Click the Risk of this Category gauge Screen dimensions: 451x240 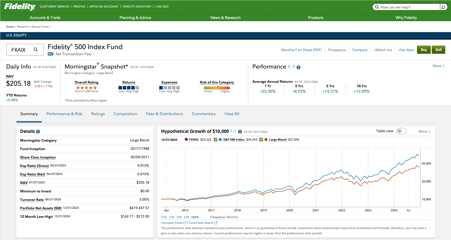217,88
